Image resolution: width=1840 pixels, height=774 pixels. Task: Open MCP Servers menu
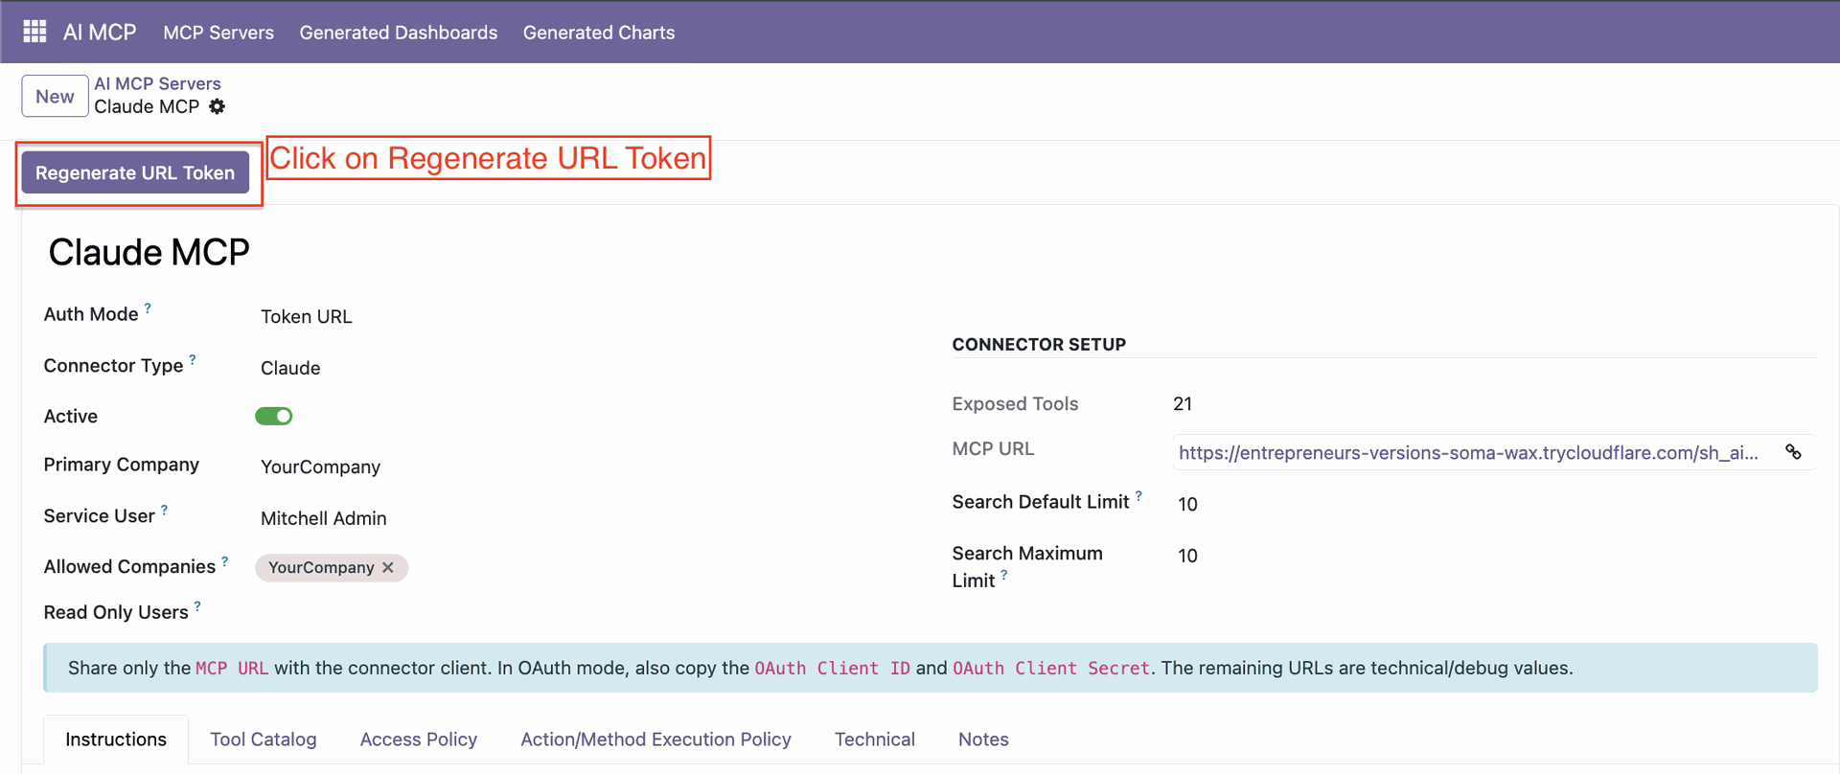pos(218,33)
